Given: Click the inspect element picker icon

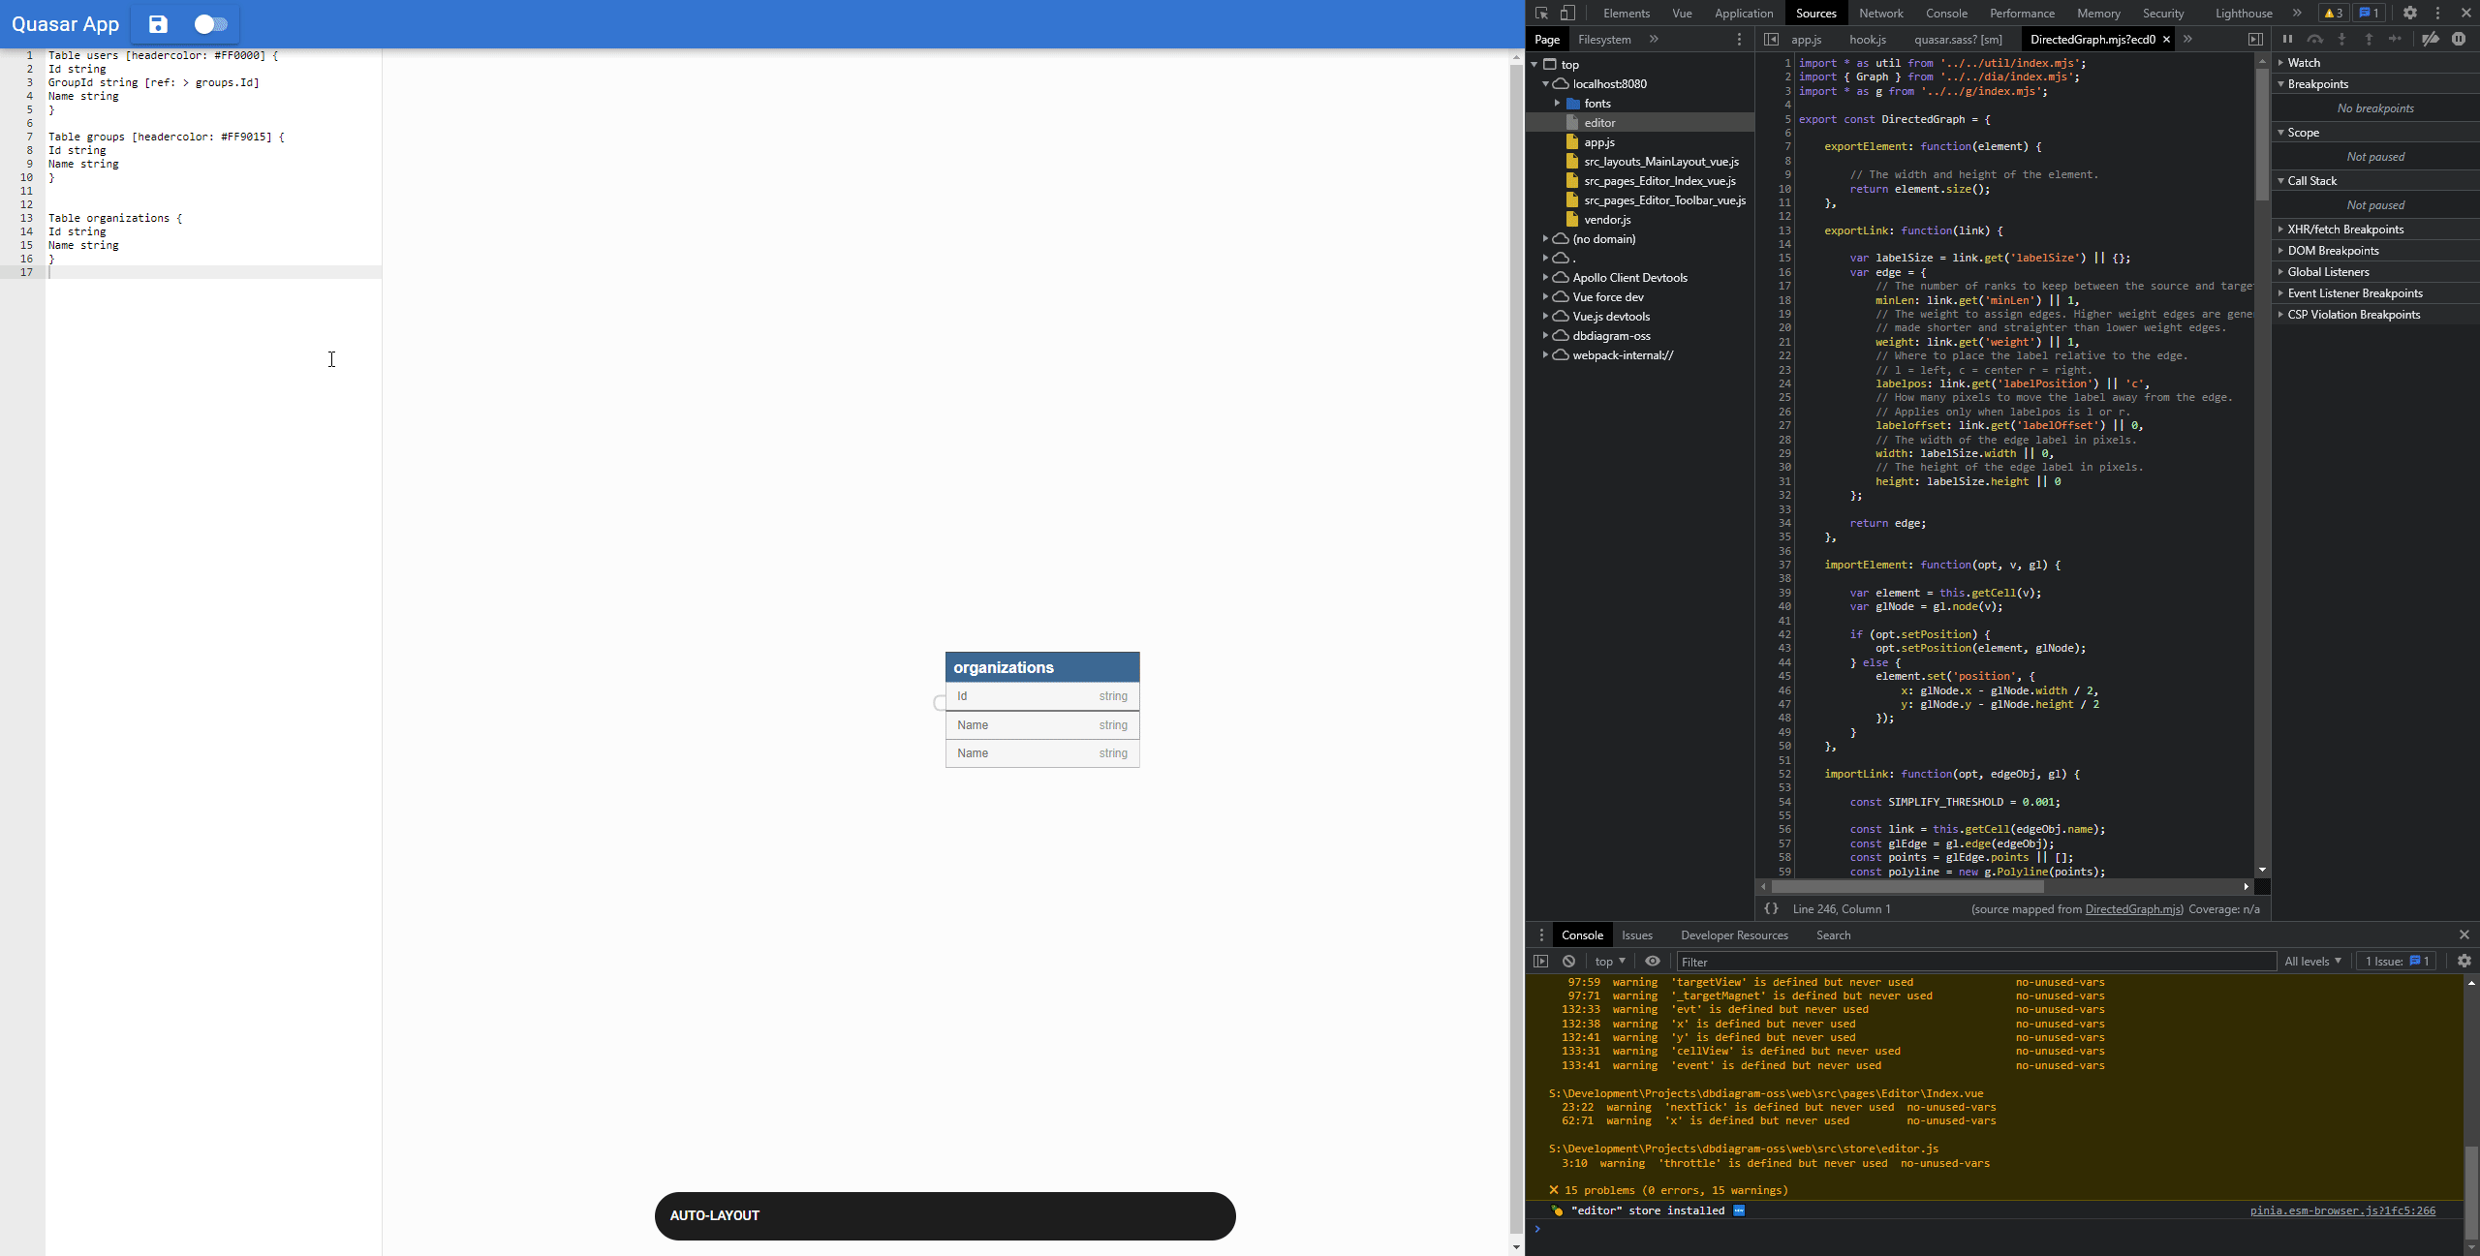Looking at the screenshot, I should click(1541, 13).
